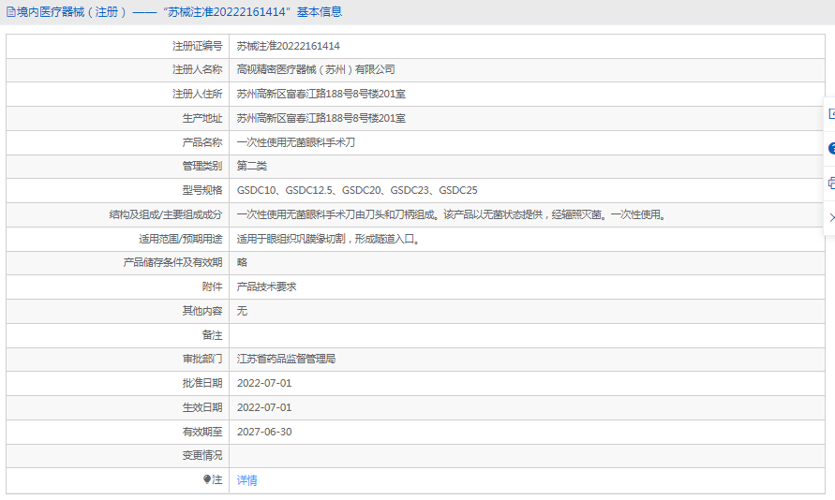Click the empty 备注 value cell
Viewport: 835px width, 500px height.
pos(525,335)
